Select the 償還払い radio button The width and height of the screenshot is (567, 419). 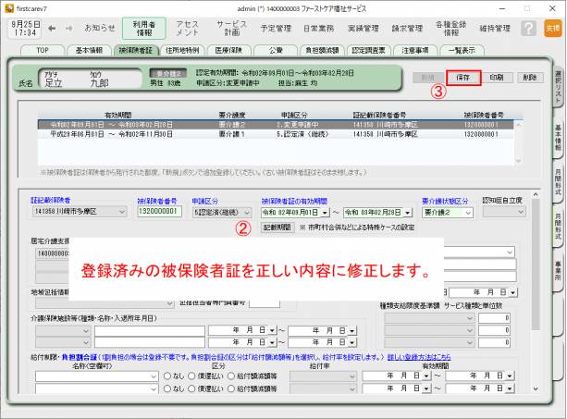pos(192,376)
